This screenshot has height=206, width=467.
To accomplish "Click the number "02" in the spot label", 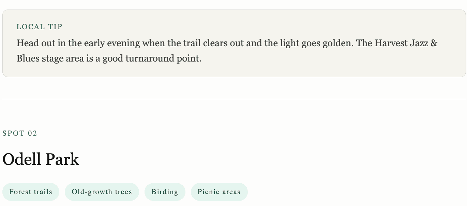I will click(32, 133).
